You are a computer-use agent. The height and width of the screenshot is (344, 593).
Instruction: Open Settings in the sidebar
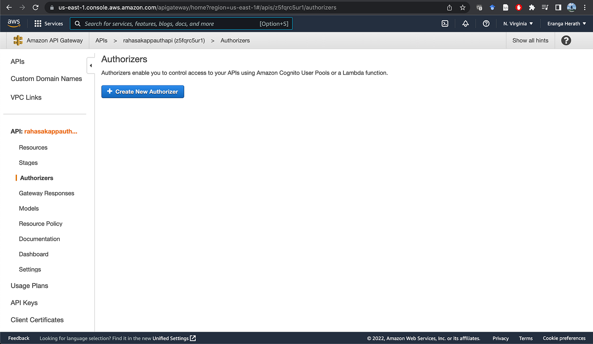tap(30, 270)
